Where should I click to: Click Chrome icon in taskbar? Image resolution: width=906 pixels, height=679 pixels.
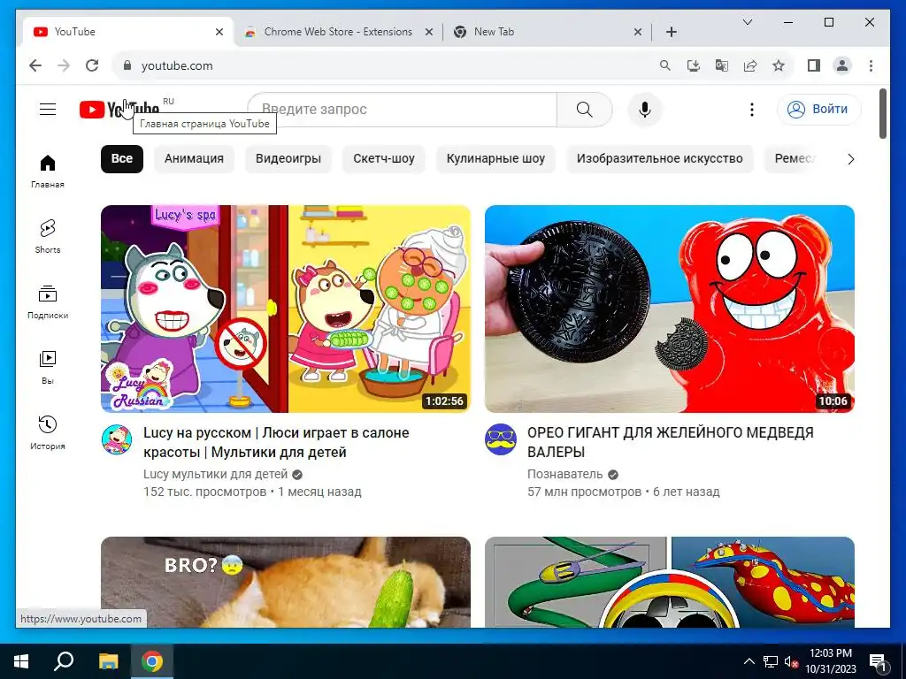pyautogui.click(x=151, y=661)
